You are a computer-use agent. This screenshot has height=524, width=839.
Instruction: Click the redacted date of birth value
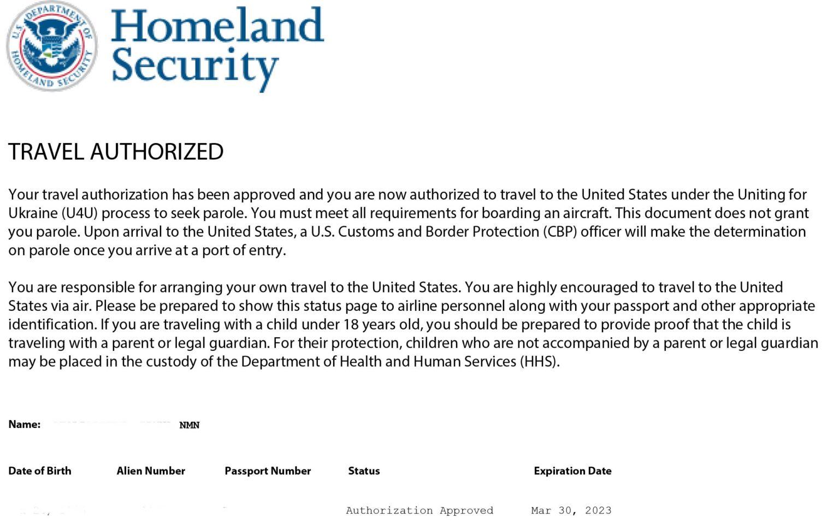48,511
